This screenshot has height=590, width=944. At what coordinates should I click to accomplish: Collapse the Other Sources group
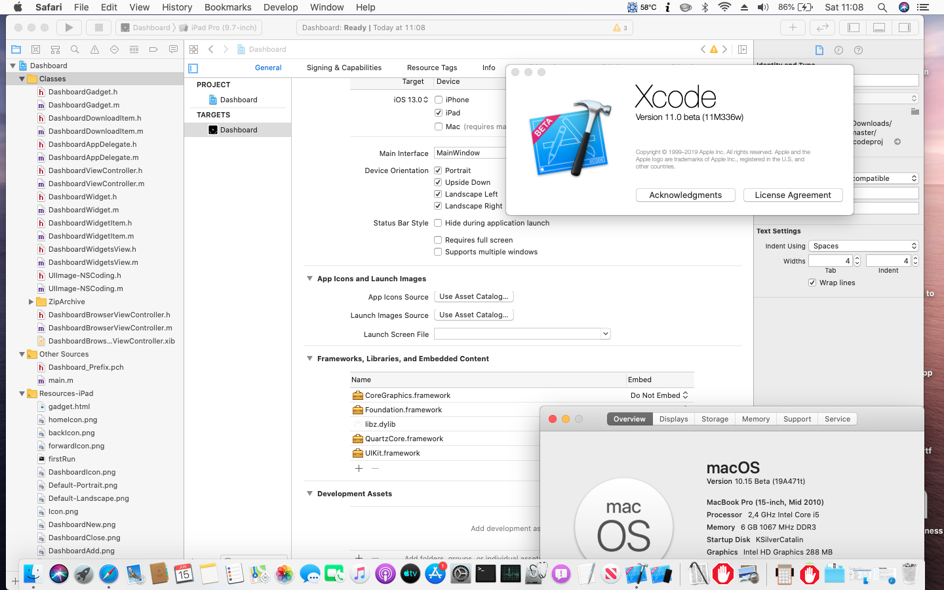point(22,354)
